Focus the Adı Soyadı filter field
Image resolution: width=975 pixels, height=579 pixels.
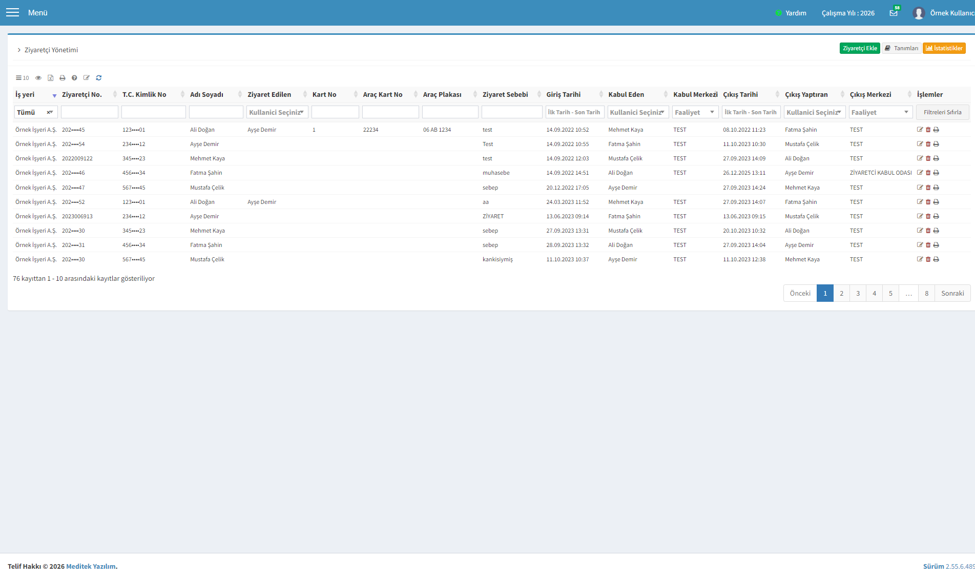pos(216,112)
